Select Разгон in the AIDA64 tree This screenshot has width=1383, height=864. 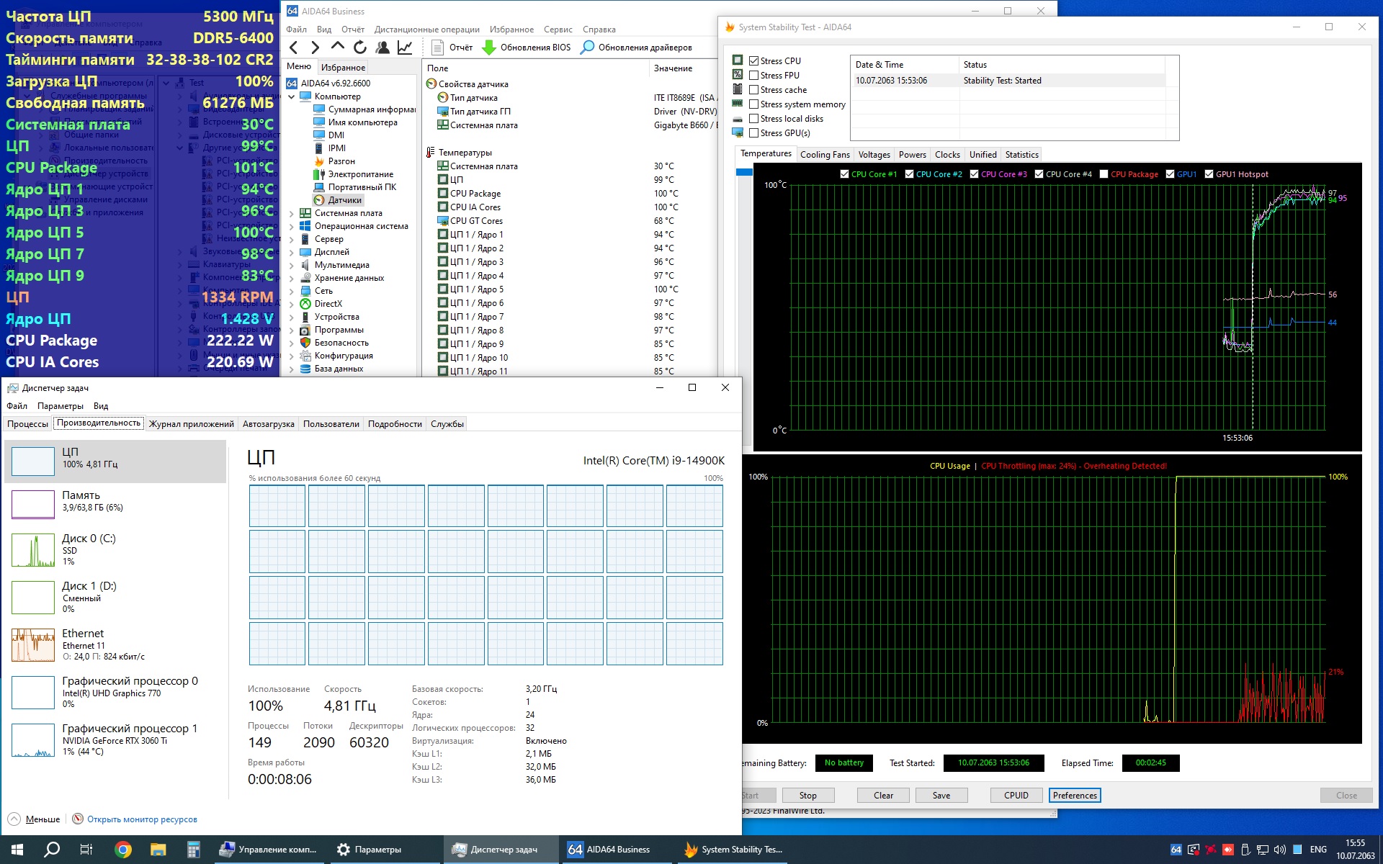(335, 161)
